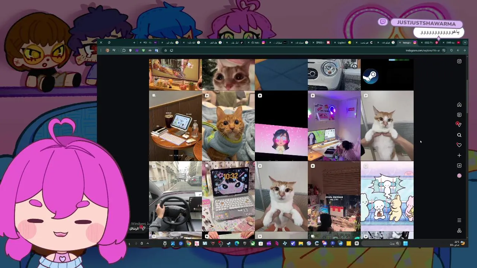Open the Windows Start button

pos(405,243)
